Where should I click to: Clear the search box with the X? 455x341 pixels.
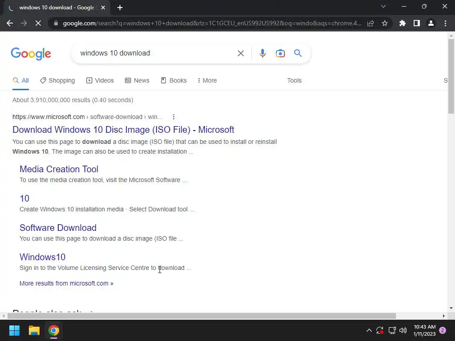(x=240, y=53)
